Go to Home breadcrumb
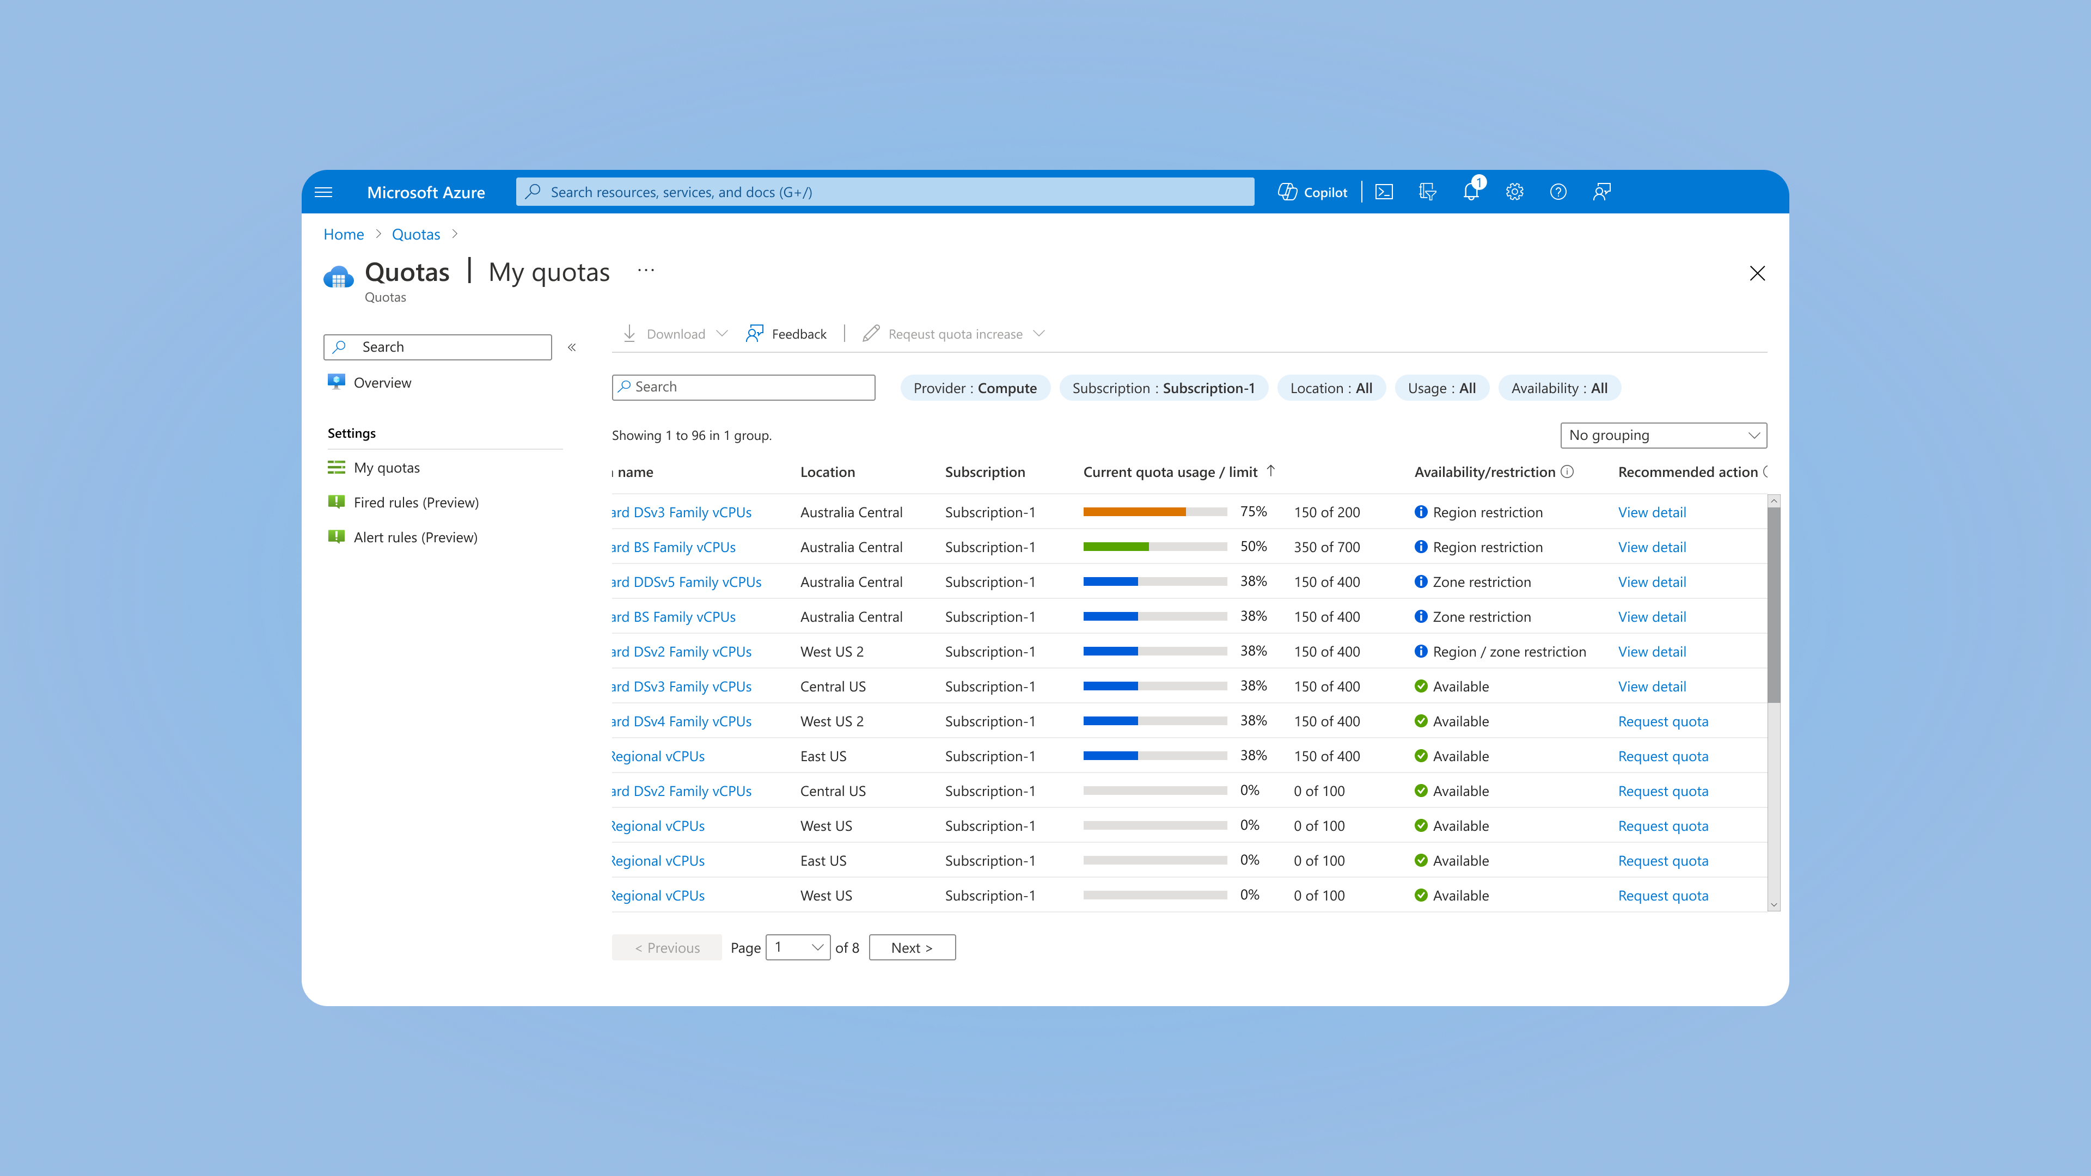 tap(344, 235)
